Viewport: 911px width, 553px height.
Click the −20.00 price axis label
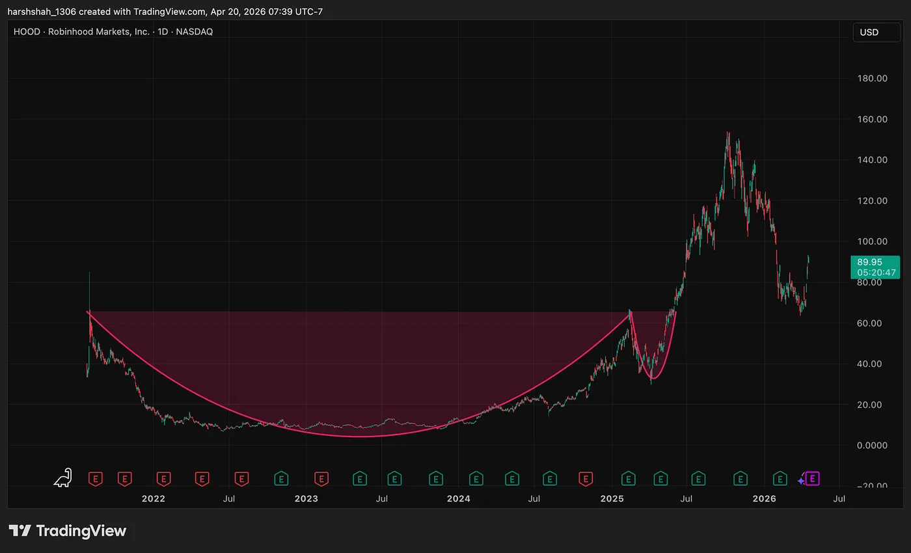coord(873,486)
